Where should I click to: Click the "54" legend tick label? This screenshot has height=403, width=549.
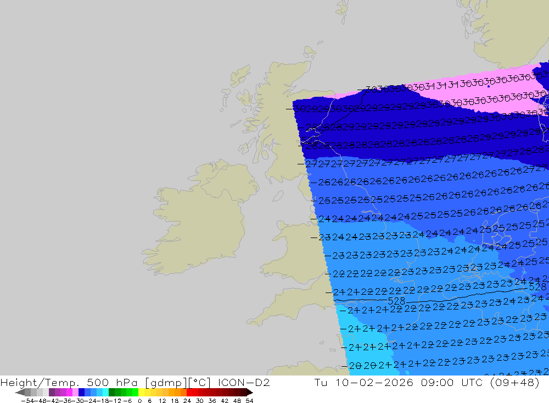click(249, 401)
